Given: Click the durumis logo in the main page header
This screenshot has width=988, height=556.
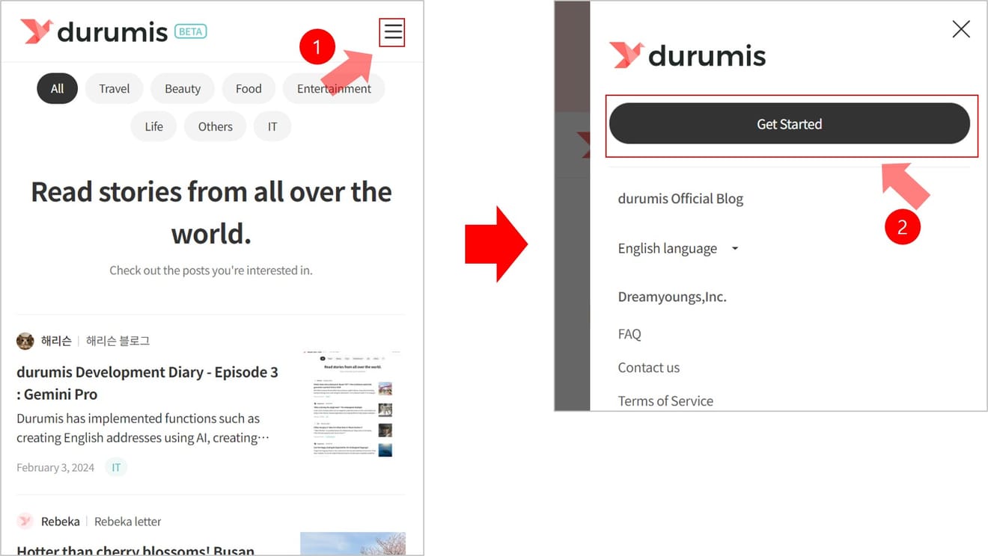Looking at the screenshot, I should pos(94,31).
